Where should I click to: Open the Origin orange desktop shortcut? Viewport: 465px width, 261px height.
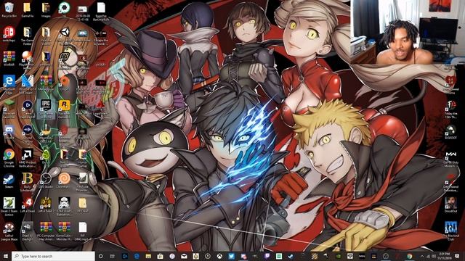tap(65, 83)
